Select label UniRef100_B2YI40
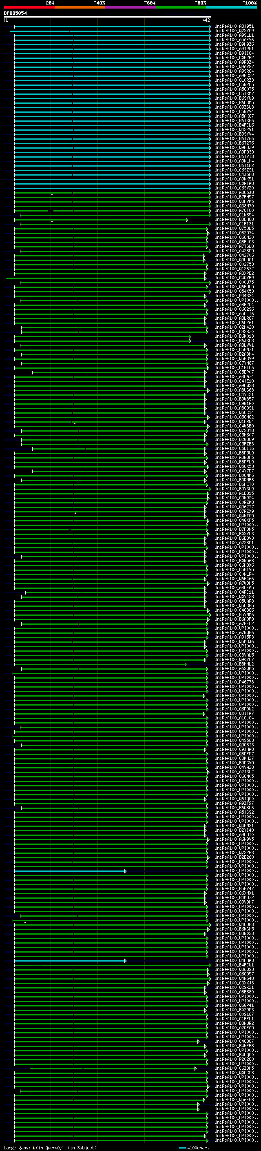 234,830
